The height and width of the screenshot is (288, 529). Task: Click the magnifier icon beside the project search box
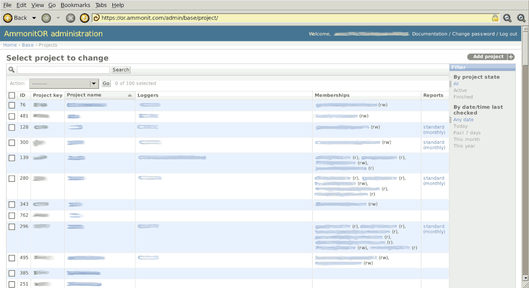[x=11, y=70]
